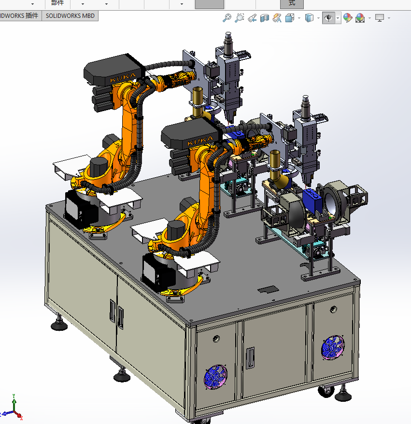Click the Zoom to Fit magnifier icon

[227, 18]
